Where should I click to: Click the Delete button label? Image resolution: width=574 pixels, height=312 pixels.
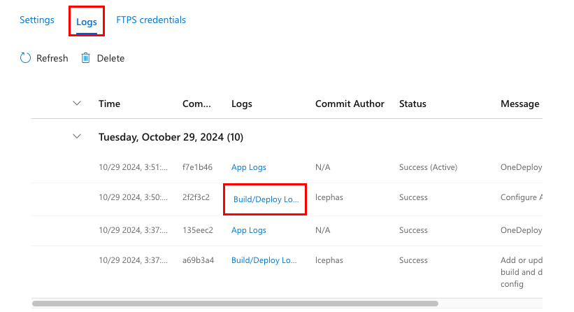tap(110, 58)
